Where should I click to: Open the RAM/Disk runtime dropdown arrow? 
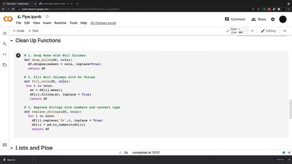(x=252, y=31)
